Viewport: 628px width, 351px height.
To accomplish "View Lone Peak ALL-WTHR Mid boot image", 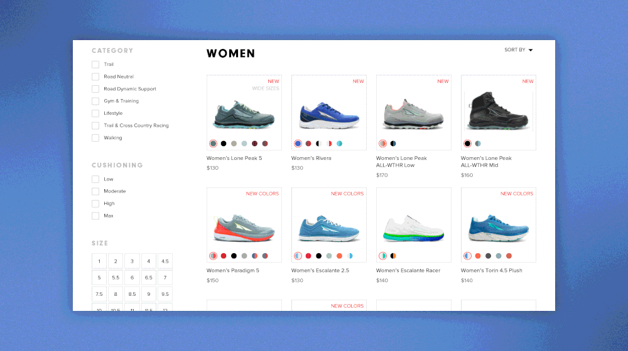I will click(x=498, y=111).
